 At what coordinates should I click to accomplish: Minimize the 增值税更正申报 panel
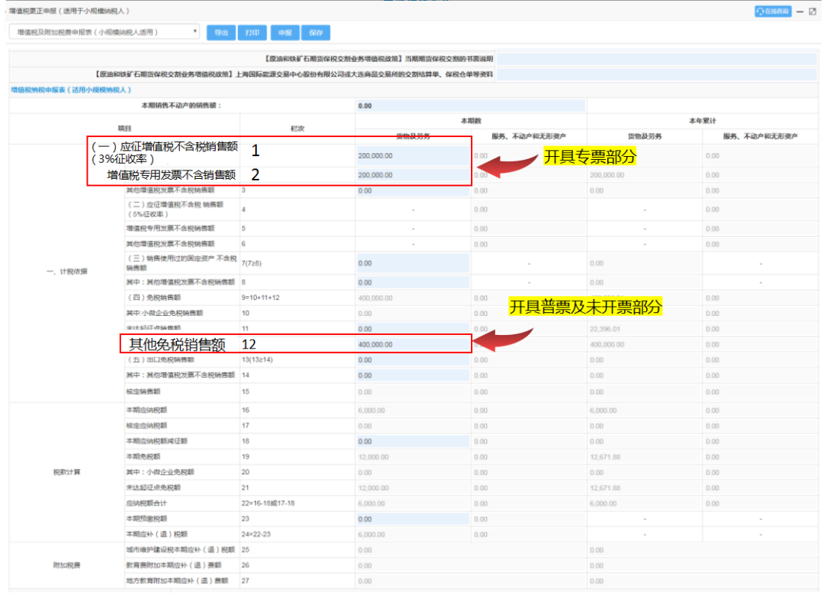click(x=801, y=12)
